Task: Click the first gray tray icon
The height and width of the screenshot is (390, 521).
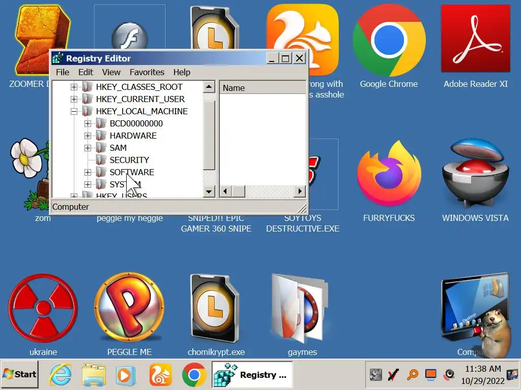Action: pyautogui.click(x=376, y=375)
